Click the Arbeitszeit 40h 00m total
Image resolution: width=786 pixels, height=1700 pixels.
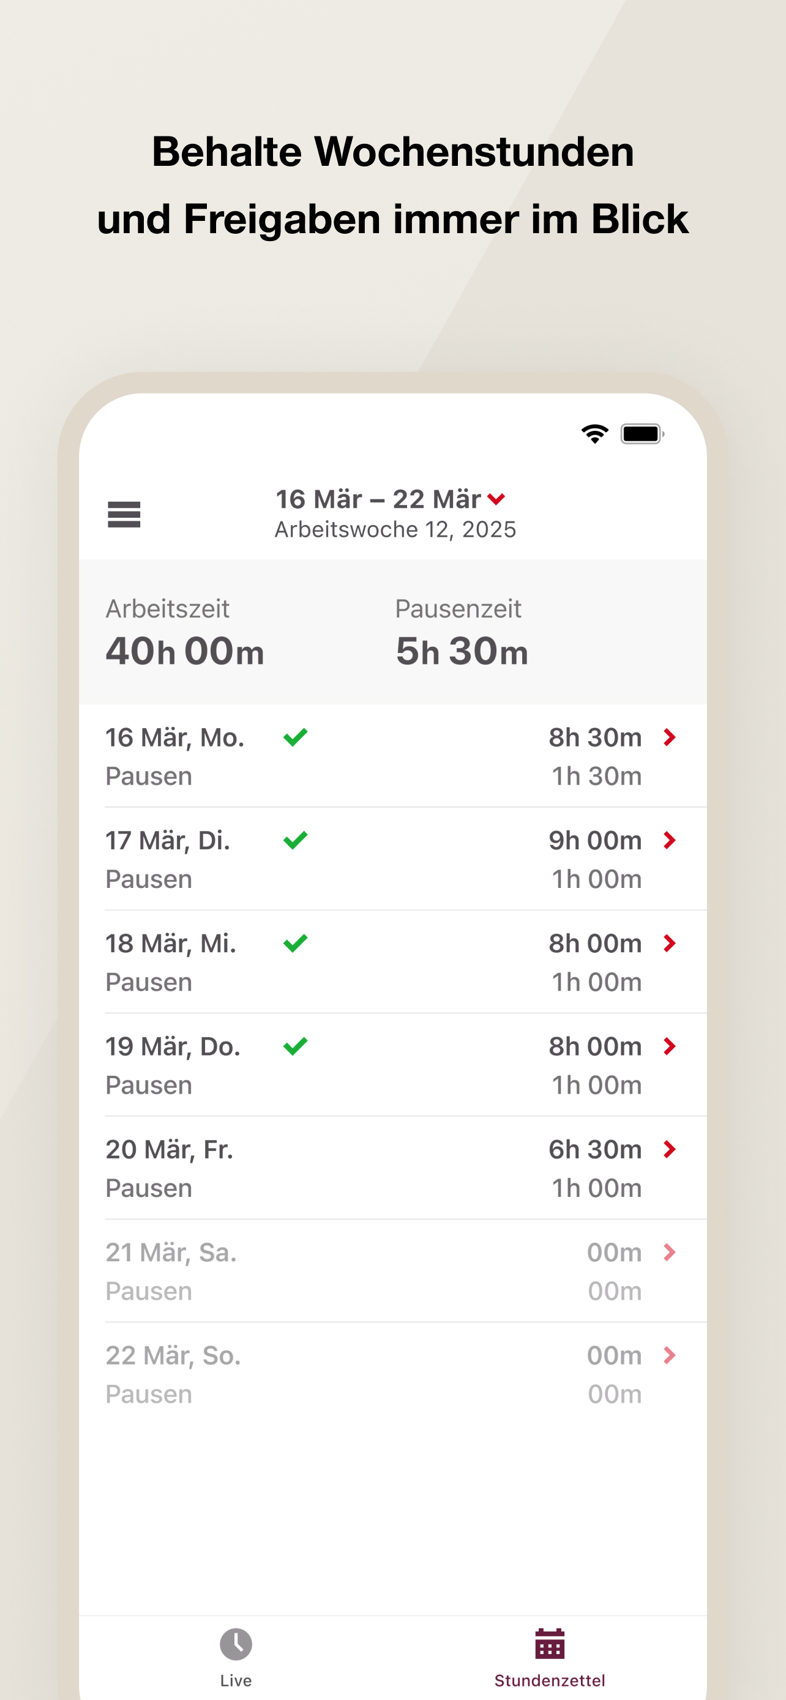[185, 651]
